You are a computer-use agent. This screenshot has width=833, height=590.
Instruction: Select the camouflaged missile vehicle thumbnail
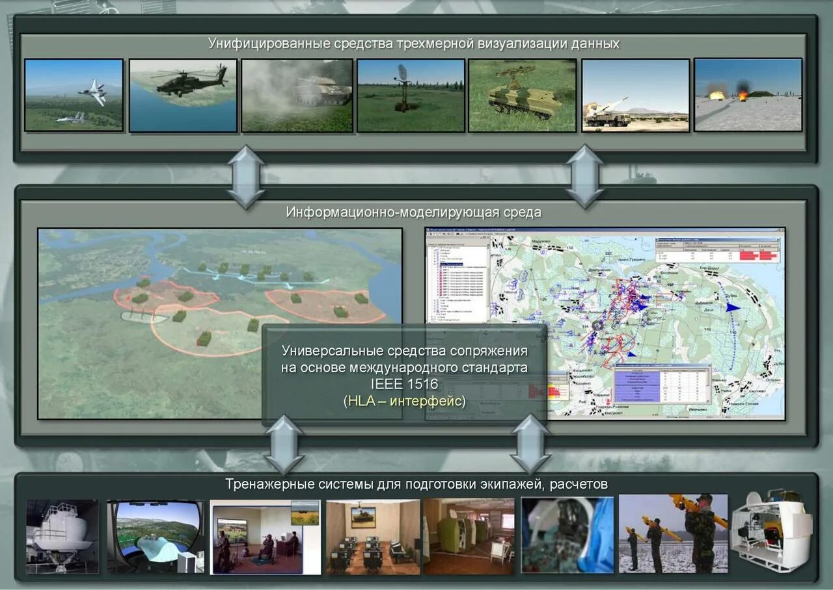click(523, 96)
